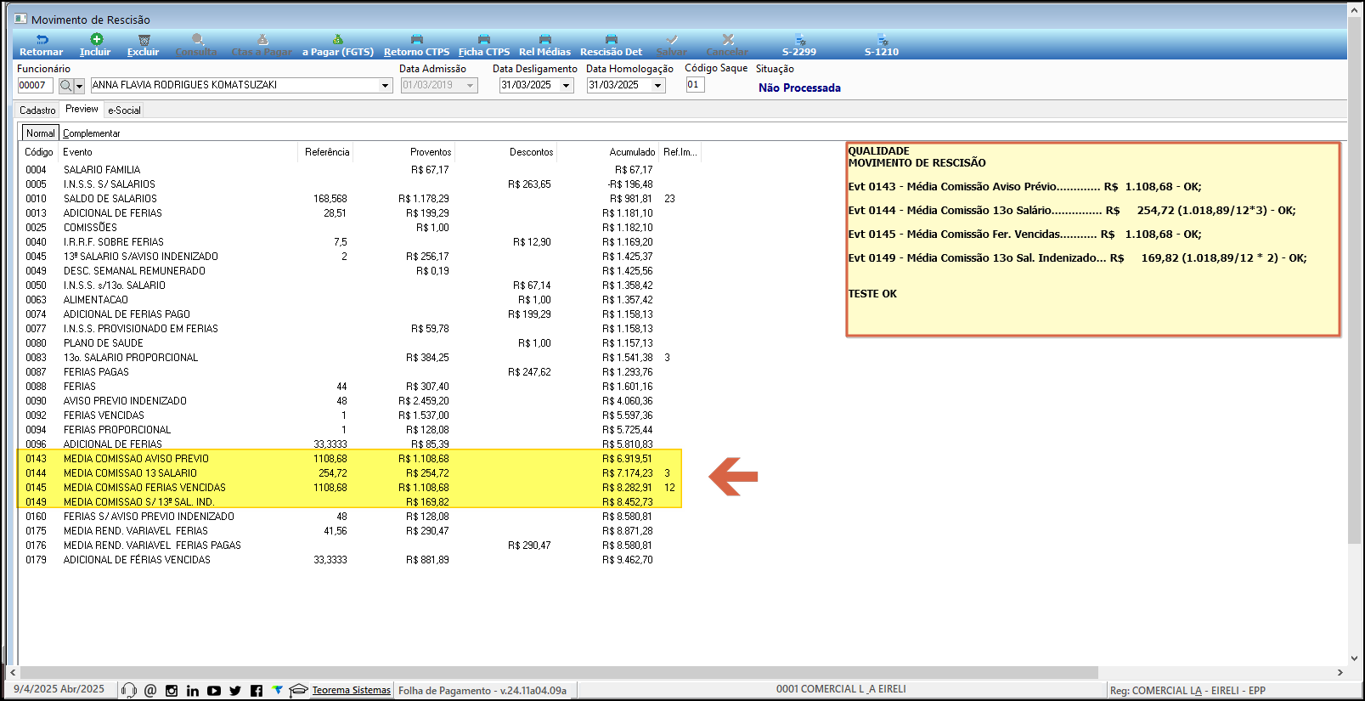The image size is (1365, 701).
Task: Click the colored bird logo icon
Action: (x=277, y=690)
